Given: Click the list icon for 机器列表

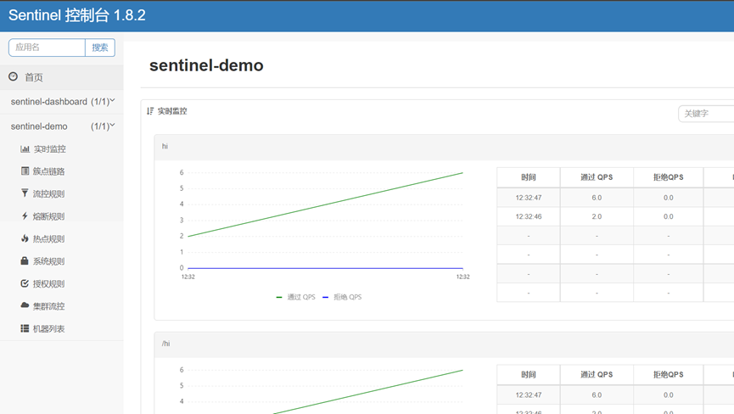Looking at the screenshot, I should click(x=25, y=328).
